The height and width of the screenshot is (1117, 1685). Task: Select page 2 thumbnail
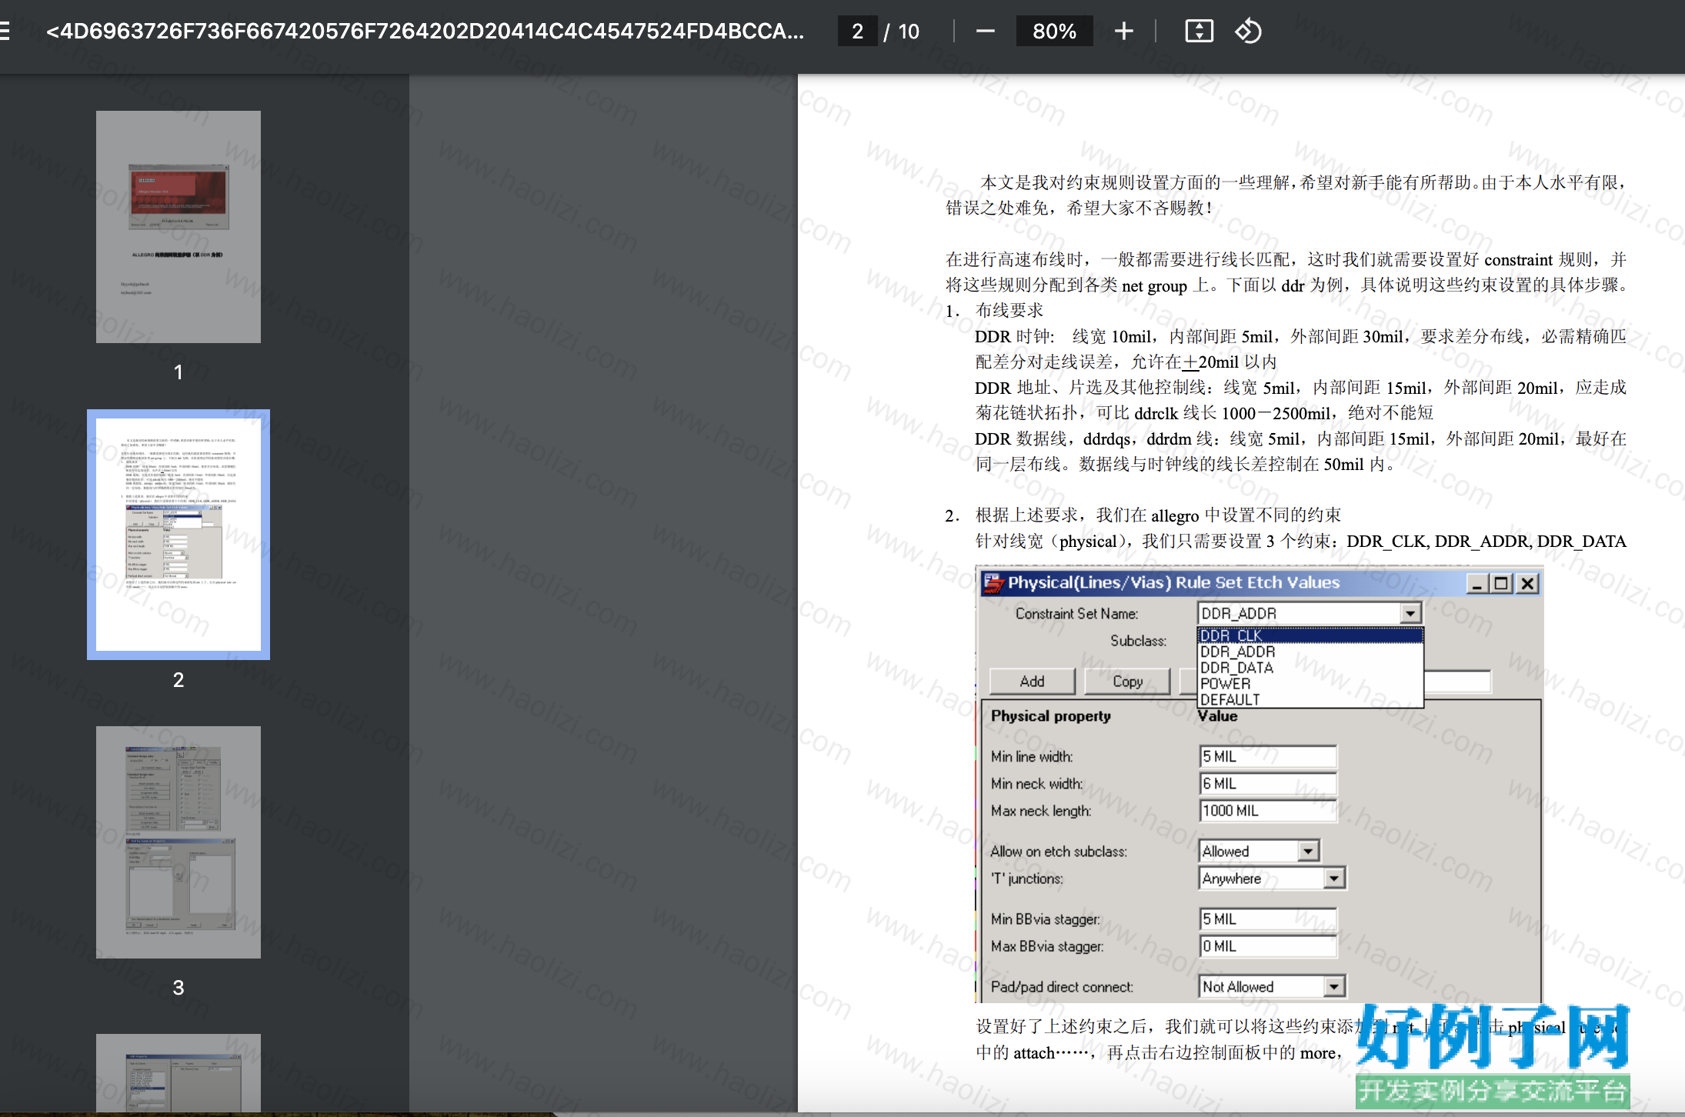179,535
